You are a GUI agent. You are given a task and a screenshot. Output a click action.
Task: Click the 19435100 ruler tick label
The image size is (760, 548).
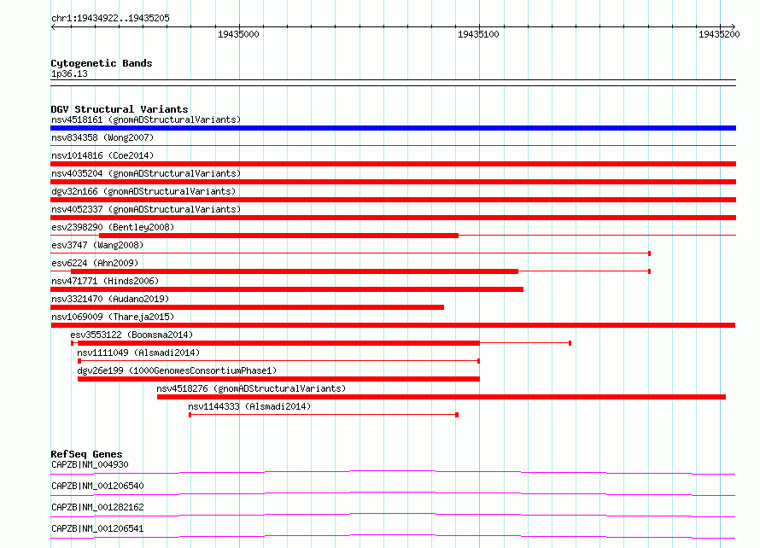(x=478, y=34)
